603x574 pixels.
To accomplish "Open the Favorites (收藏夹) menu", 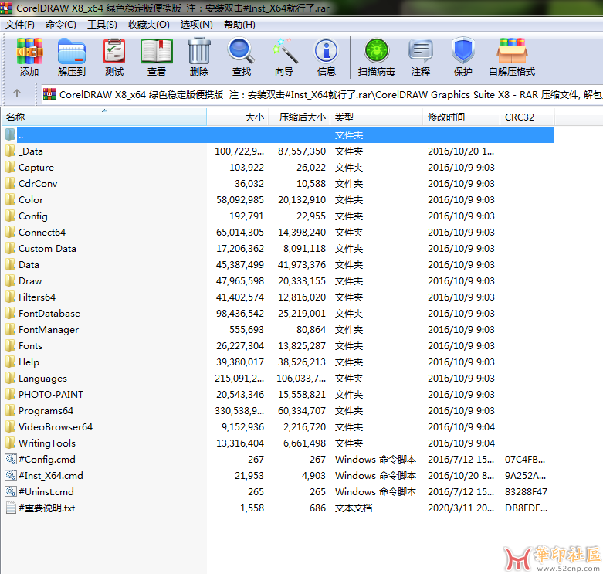I will point(149,25).
